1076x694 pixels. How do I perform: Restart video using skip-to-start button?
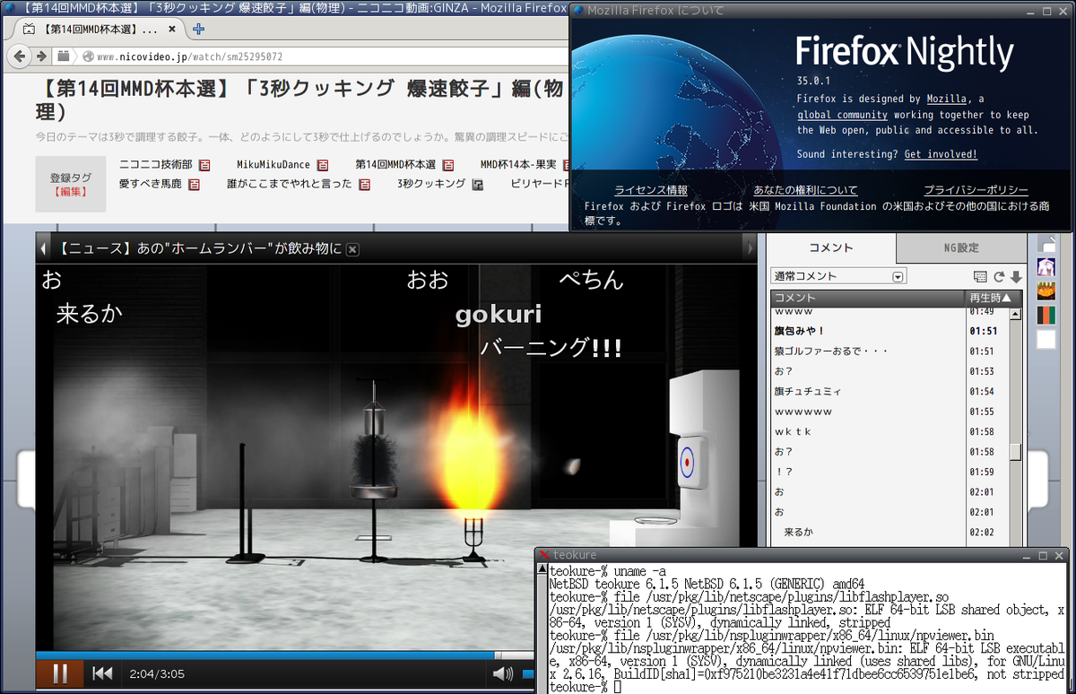(102, 674)
